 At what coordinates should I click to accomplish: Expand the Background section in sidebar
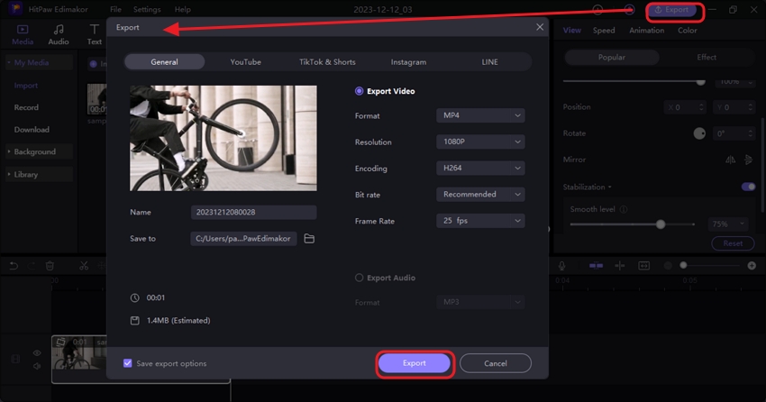[x=39, y=151]
